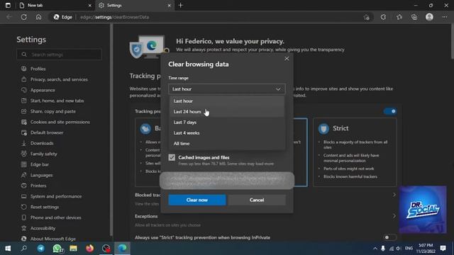Viewport: 454px width, 255px height.
Task: Open Phone and other devices settings
Action: click(x=55, y=217)
